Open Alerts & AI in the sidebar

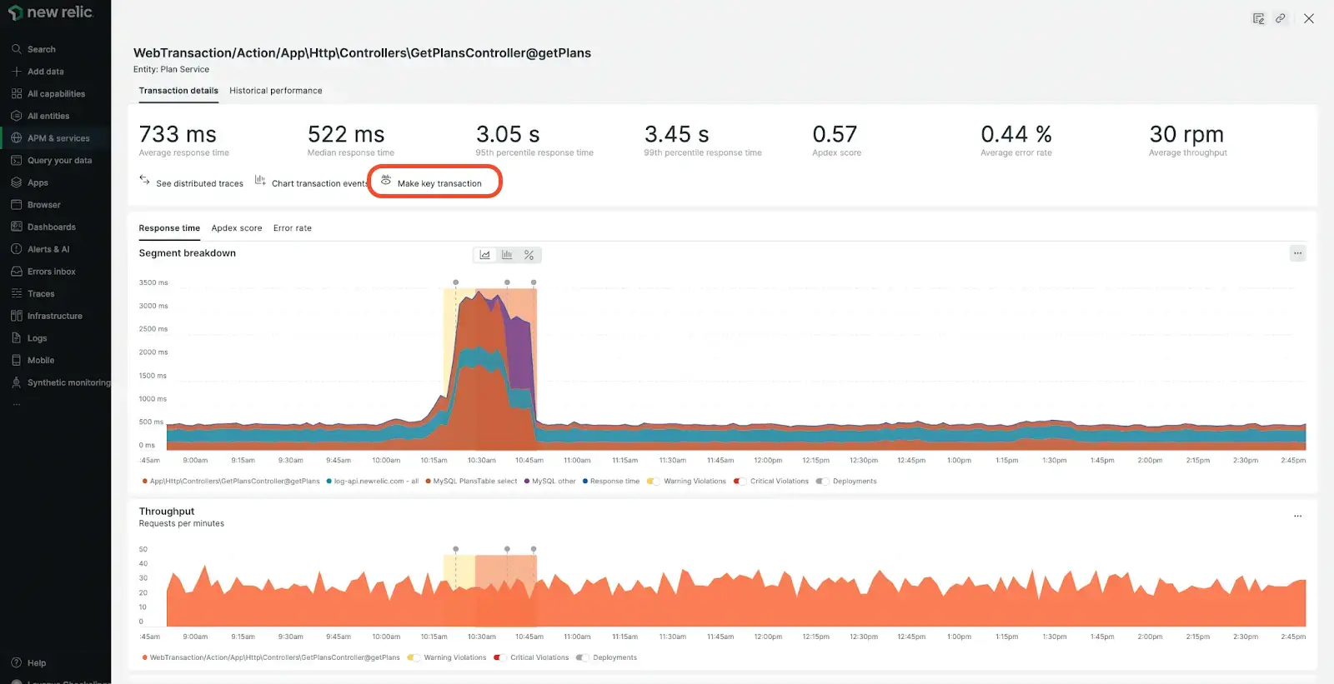(x=48, y=249)
